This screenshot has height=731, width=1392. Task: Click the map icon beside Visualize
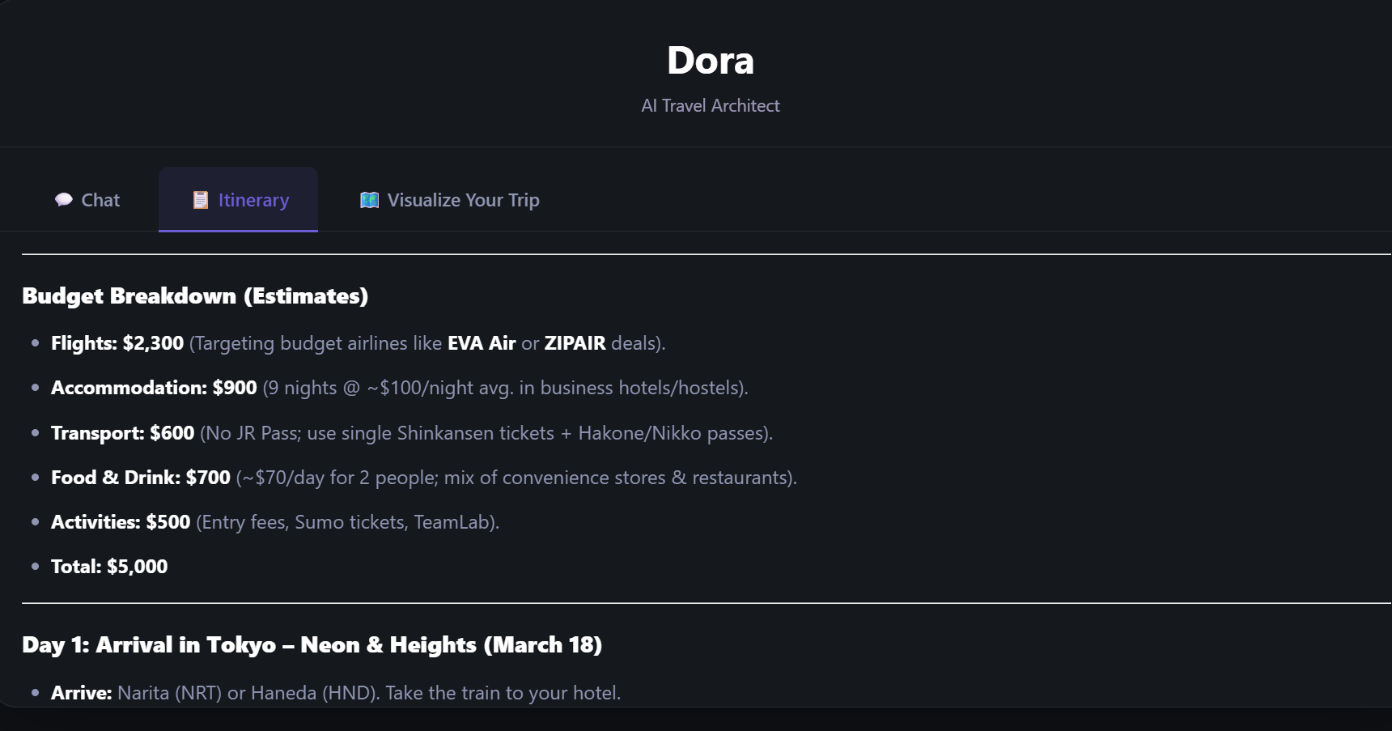369,200
